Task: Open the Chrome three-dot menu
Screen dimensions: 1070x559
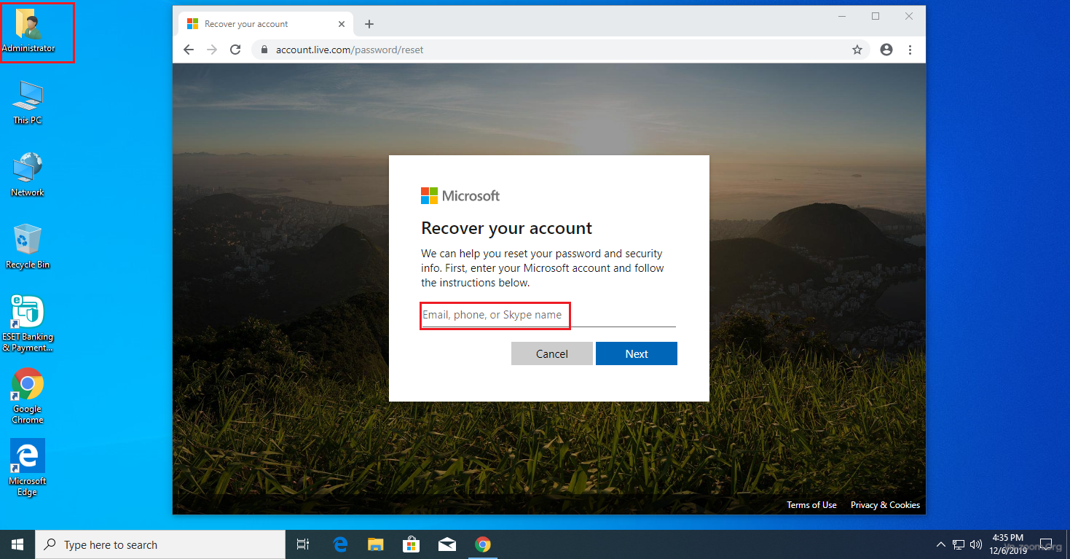Action: tap(910, 50)
